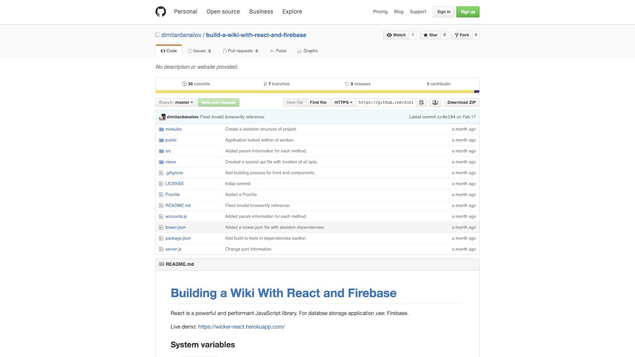Click the stargazers count number beside Star
This screenshot has width=635, height=357.
pos(444,35)
